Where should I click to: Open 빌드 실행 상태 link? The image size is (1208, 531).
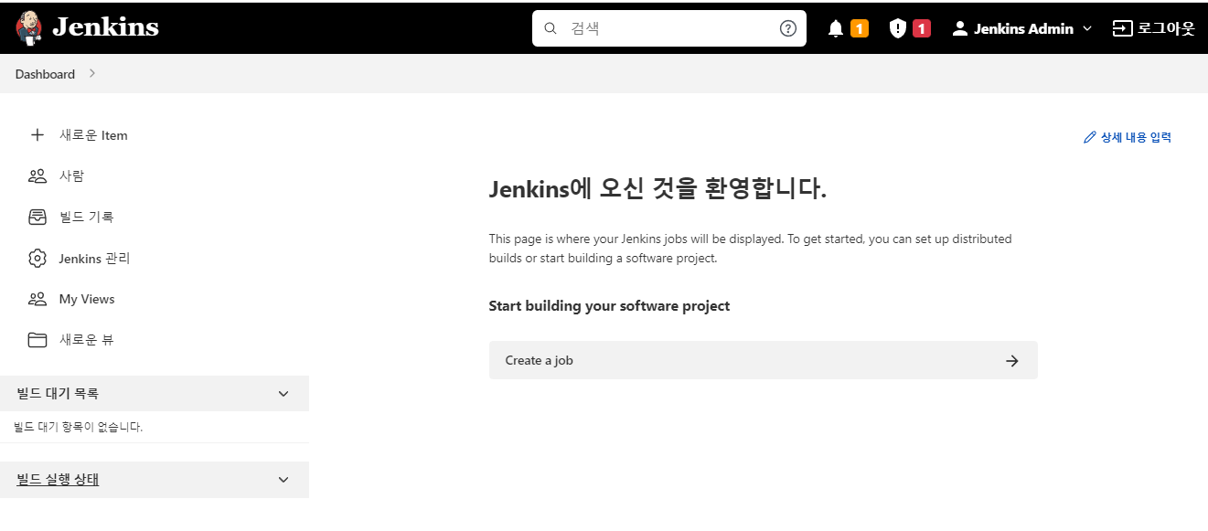58,480
